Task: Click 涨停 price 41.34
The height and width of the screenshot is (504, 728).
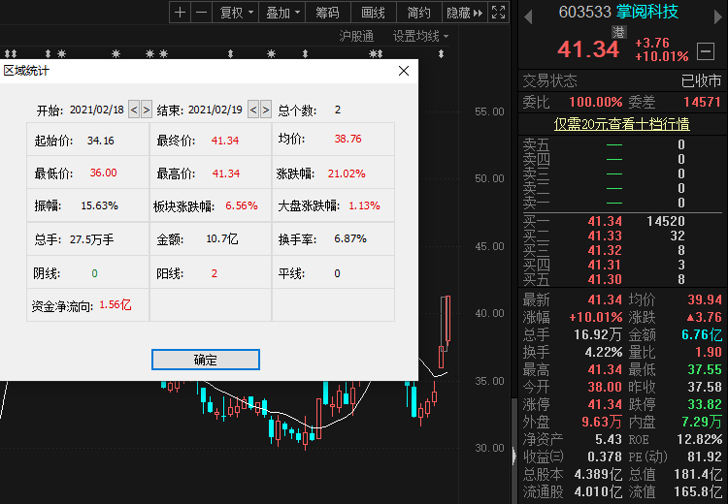Action: [x=605, y=404]
